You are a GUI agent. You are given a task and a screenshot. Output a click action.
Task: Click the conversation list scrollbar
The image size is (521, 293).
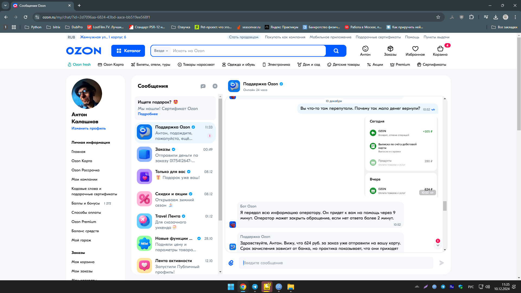[220, 160]
